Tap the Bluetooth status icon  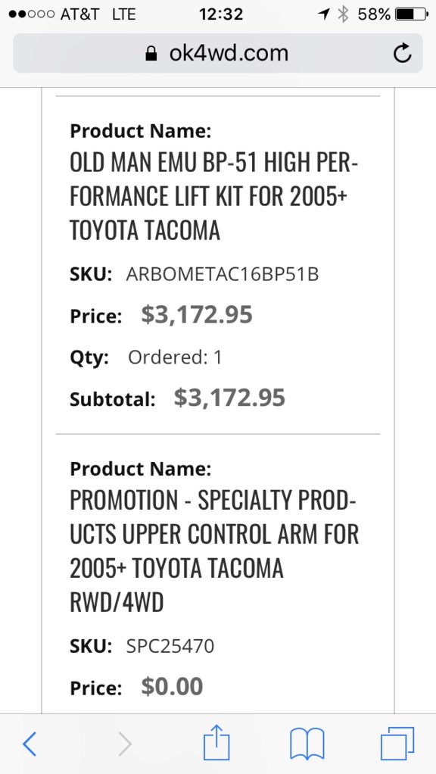click(x=344, y=14)
